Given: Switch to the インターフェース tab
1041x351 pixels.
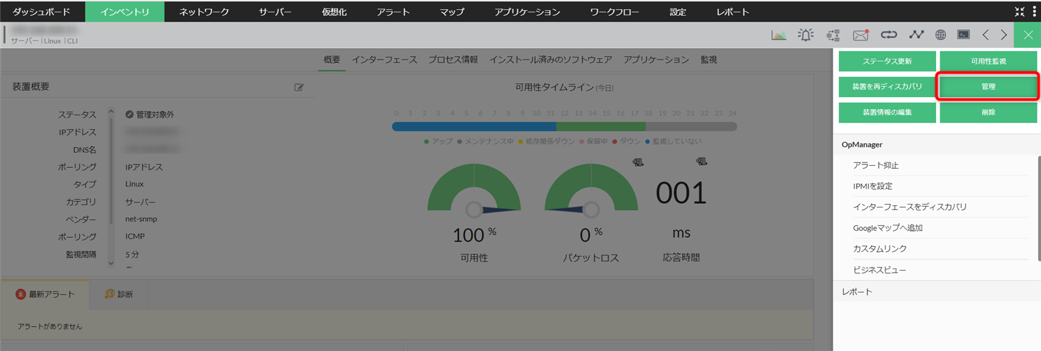Looking at the screenshot, I should point(384,60).
